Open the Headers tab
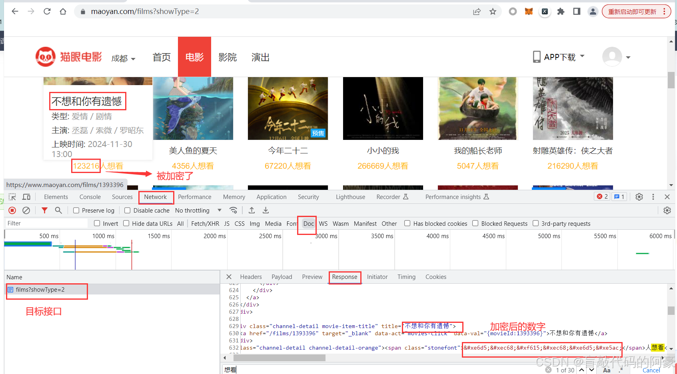 [x=251, y=277]
